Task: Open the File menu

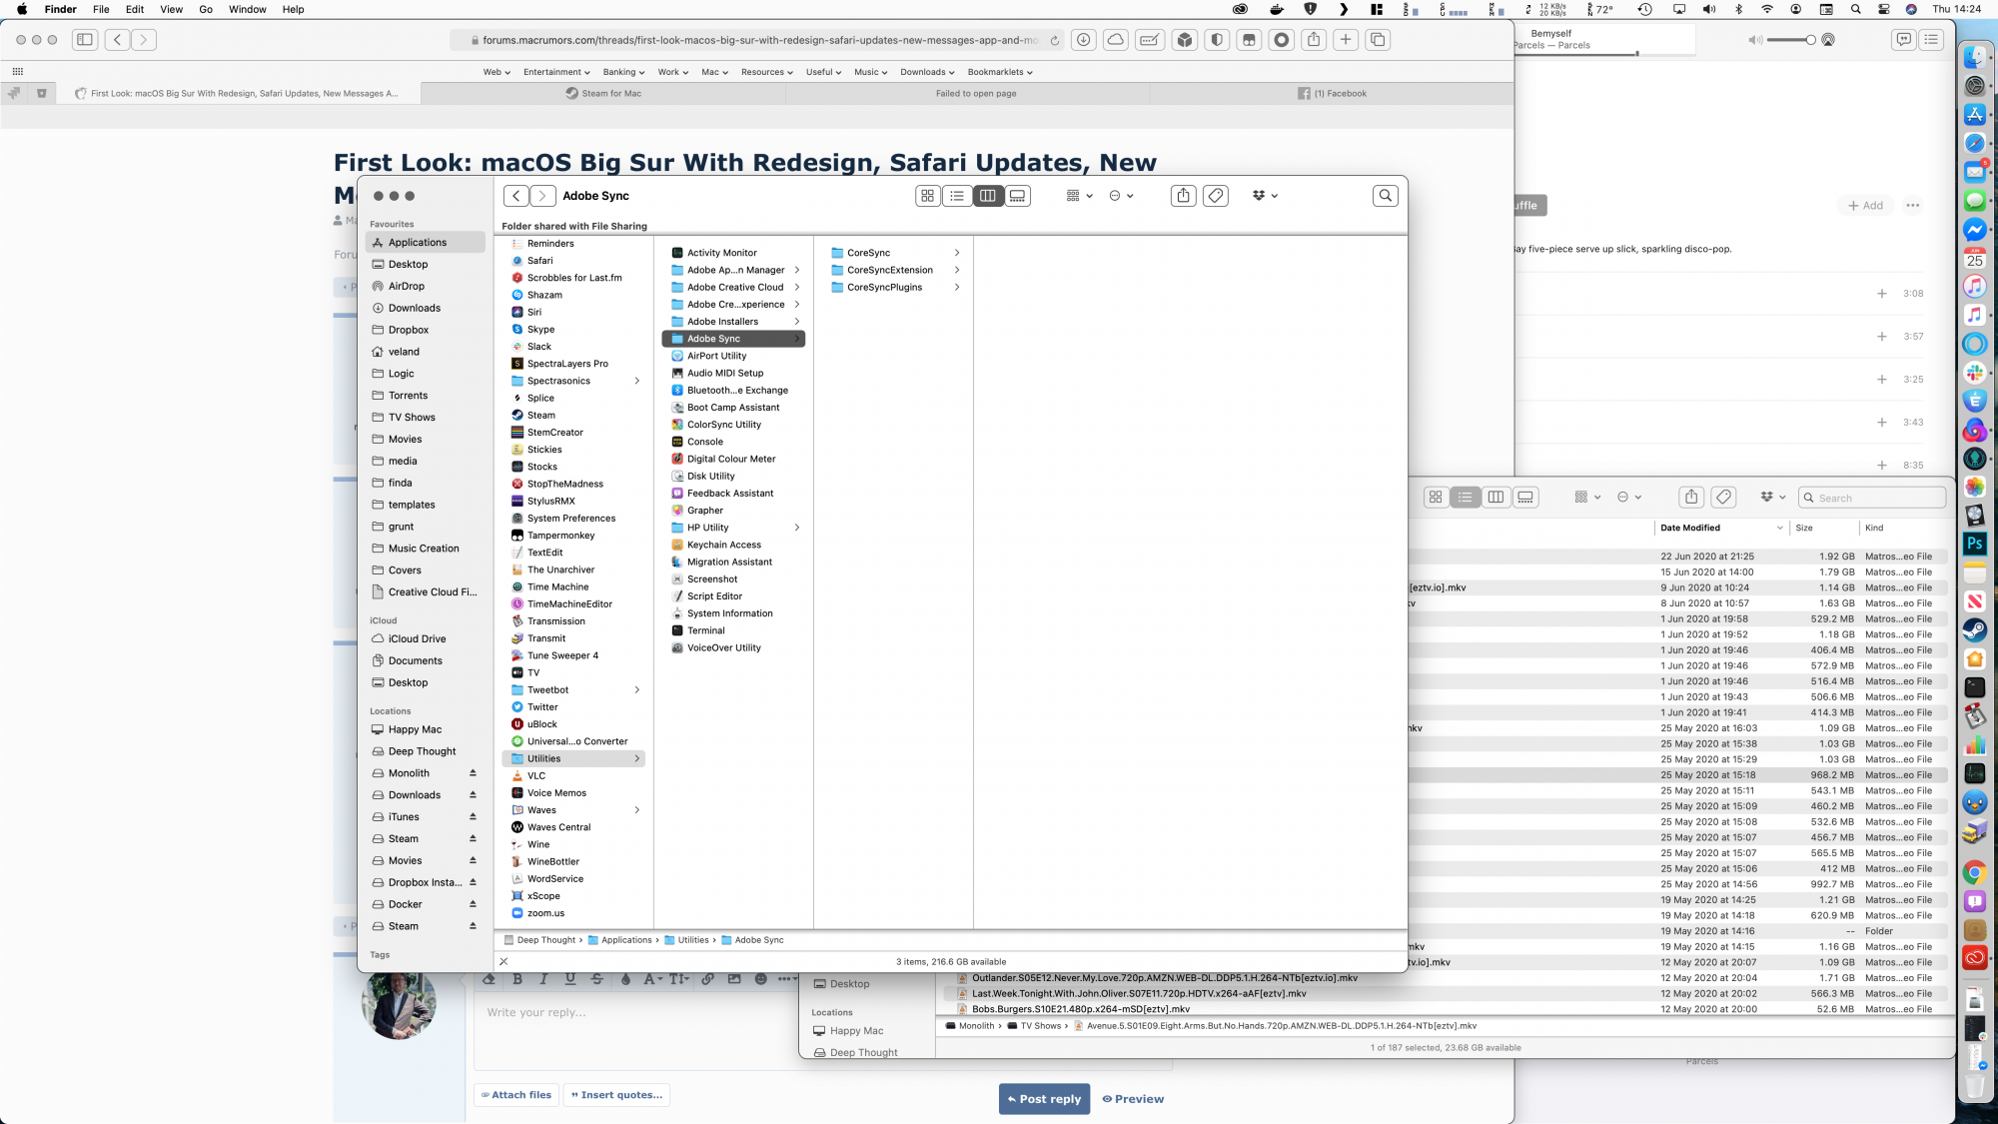Action: pyautogui.click(x=101, y=9)
